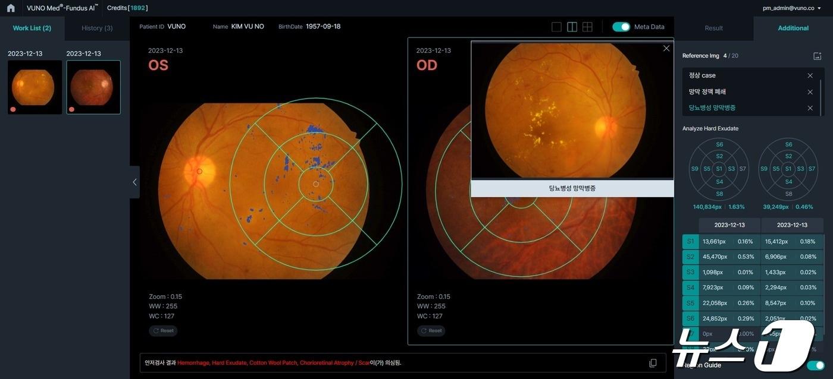833x379 pixels.
Task: Reset the OS image view
Action: tap(163, 331)
